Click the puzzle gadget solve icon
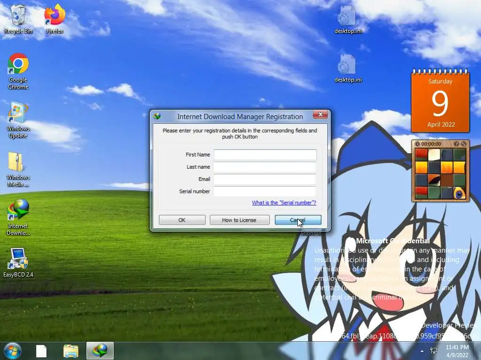The image size is (481, 360). tap(463, 144)
